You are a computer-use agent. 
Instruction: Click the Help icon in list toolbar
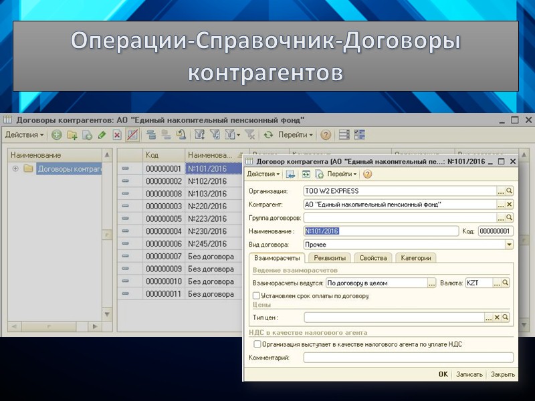pos(326,135)
